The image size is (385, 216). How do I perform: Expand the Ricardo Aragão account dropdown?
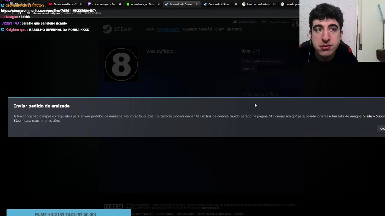(280, 22)
